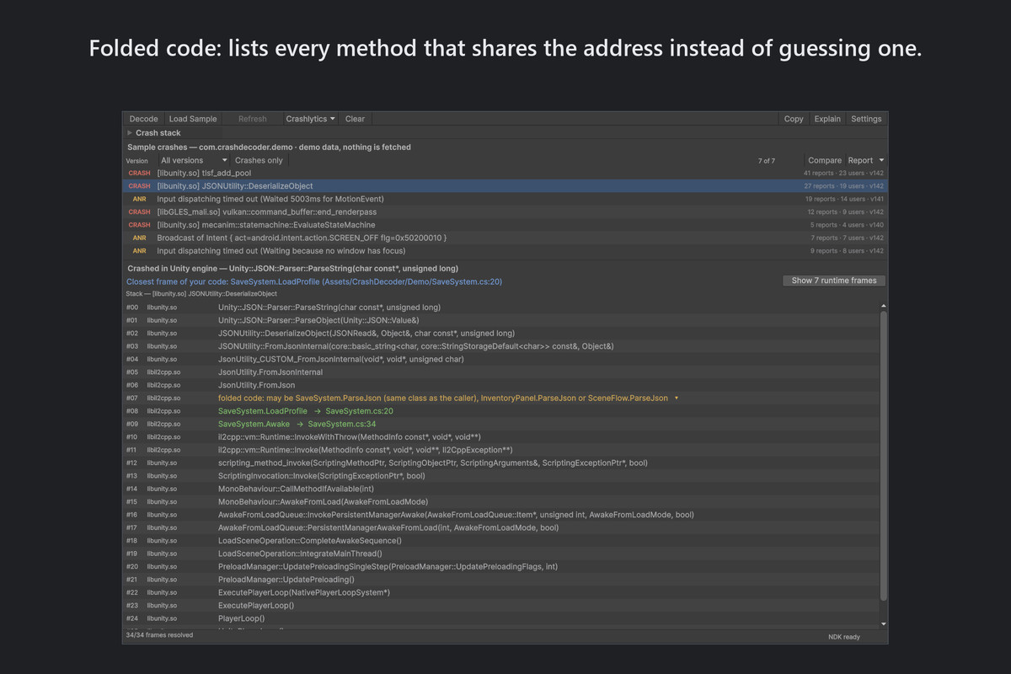Open the Crashlytics dropdown
Screen dimensions: 1011x674
click(310, 119)
